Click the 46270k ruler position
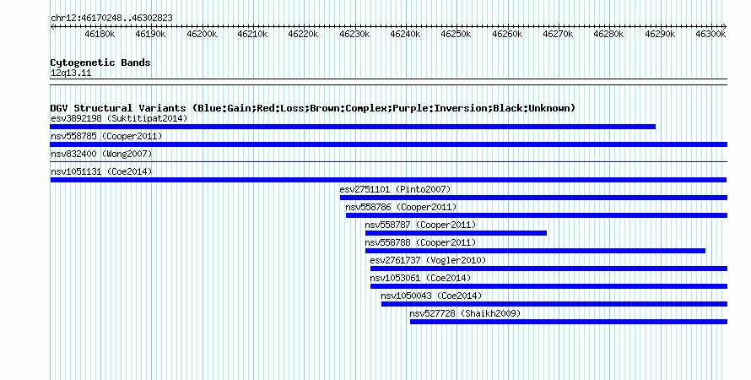 [x=558, y=35]
